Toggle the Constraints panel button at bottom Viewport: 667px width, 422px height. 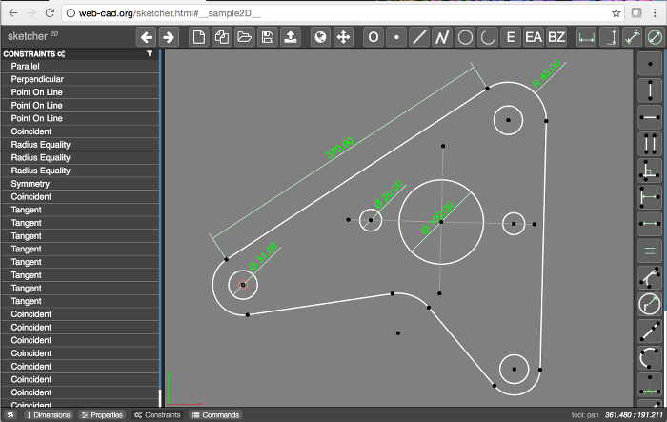tap(157, 415)
